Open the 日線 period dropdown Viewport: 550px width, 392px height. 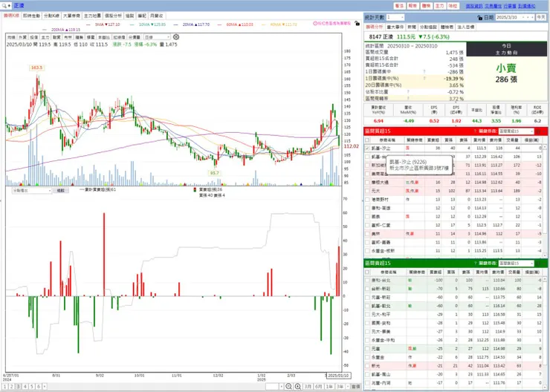coord(158,37)
